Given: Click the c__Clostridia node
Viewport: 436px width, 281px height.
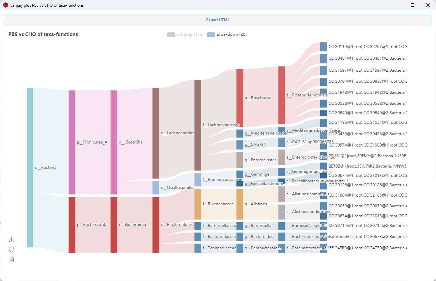Looking at the screenshot, I should click(x=114, y=142).
